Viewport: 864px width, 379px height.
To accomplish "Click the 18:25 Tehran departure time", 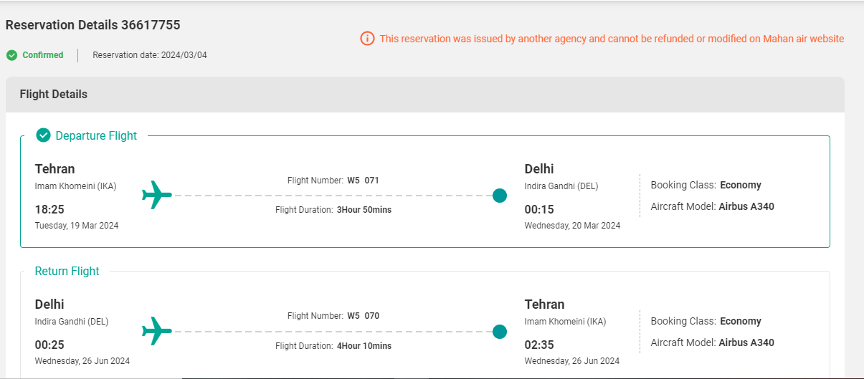I will click(x=49, y=210).
